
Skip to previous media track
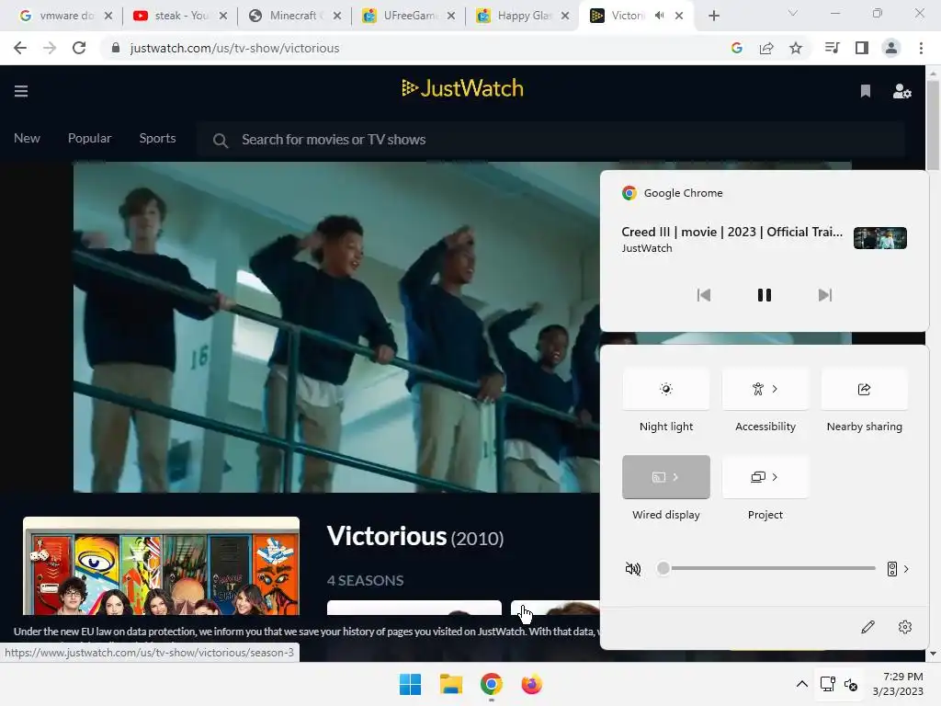704,295
